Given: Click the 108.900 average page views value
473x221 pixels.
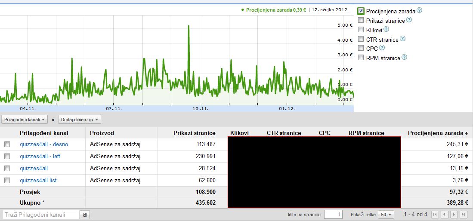Looking at the screenshot, I should 205,192.
